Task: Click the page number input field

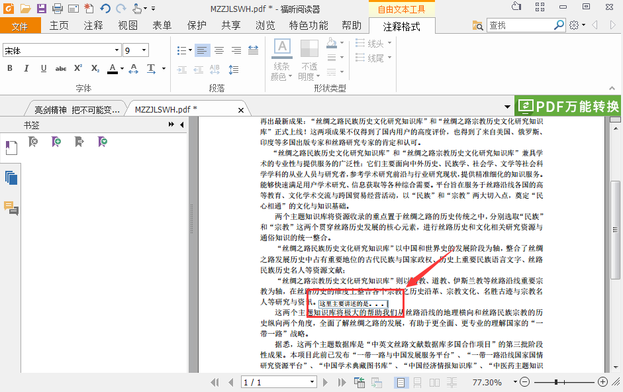Action: (x=278, y=382)
